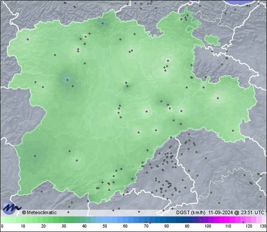Click the 110 value on wind scale
Image resolution: width=267 pixels, height=232 pixels.
coord(228,226)
